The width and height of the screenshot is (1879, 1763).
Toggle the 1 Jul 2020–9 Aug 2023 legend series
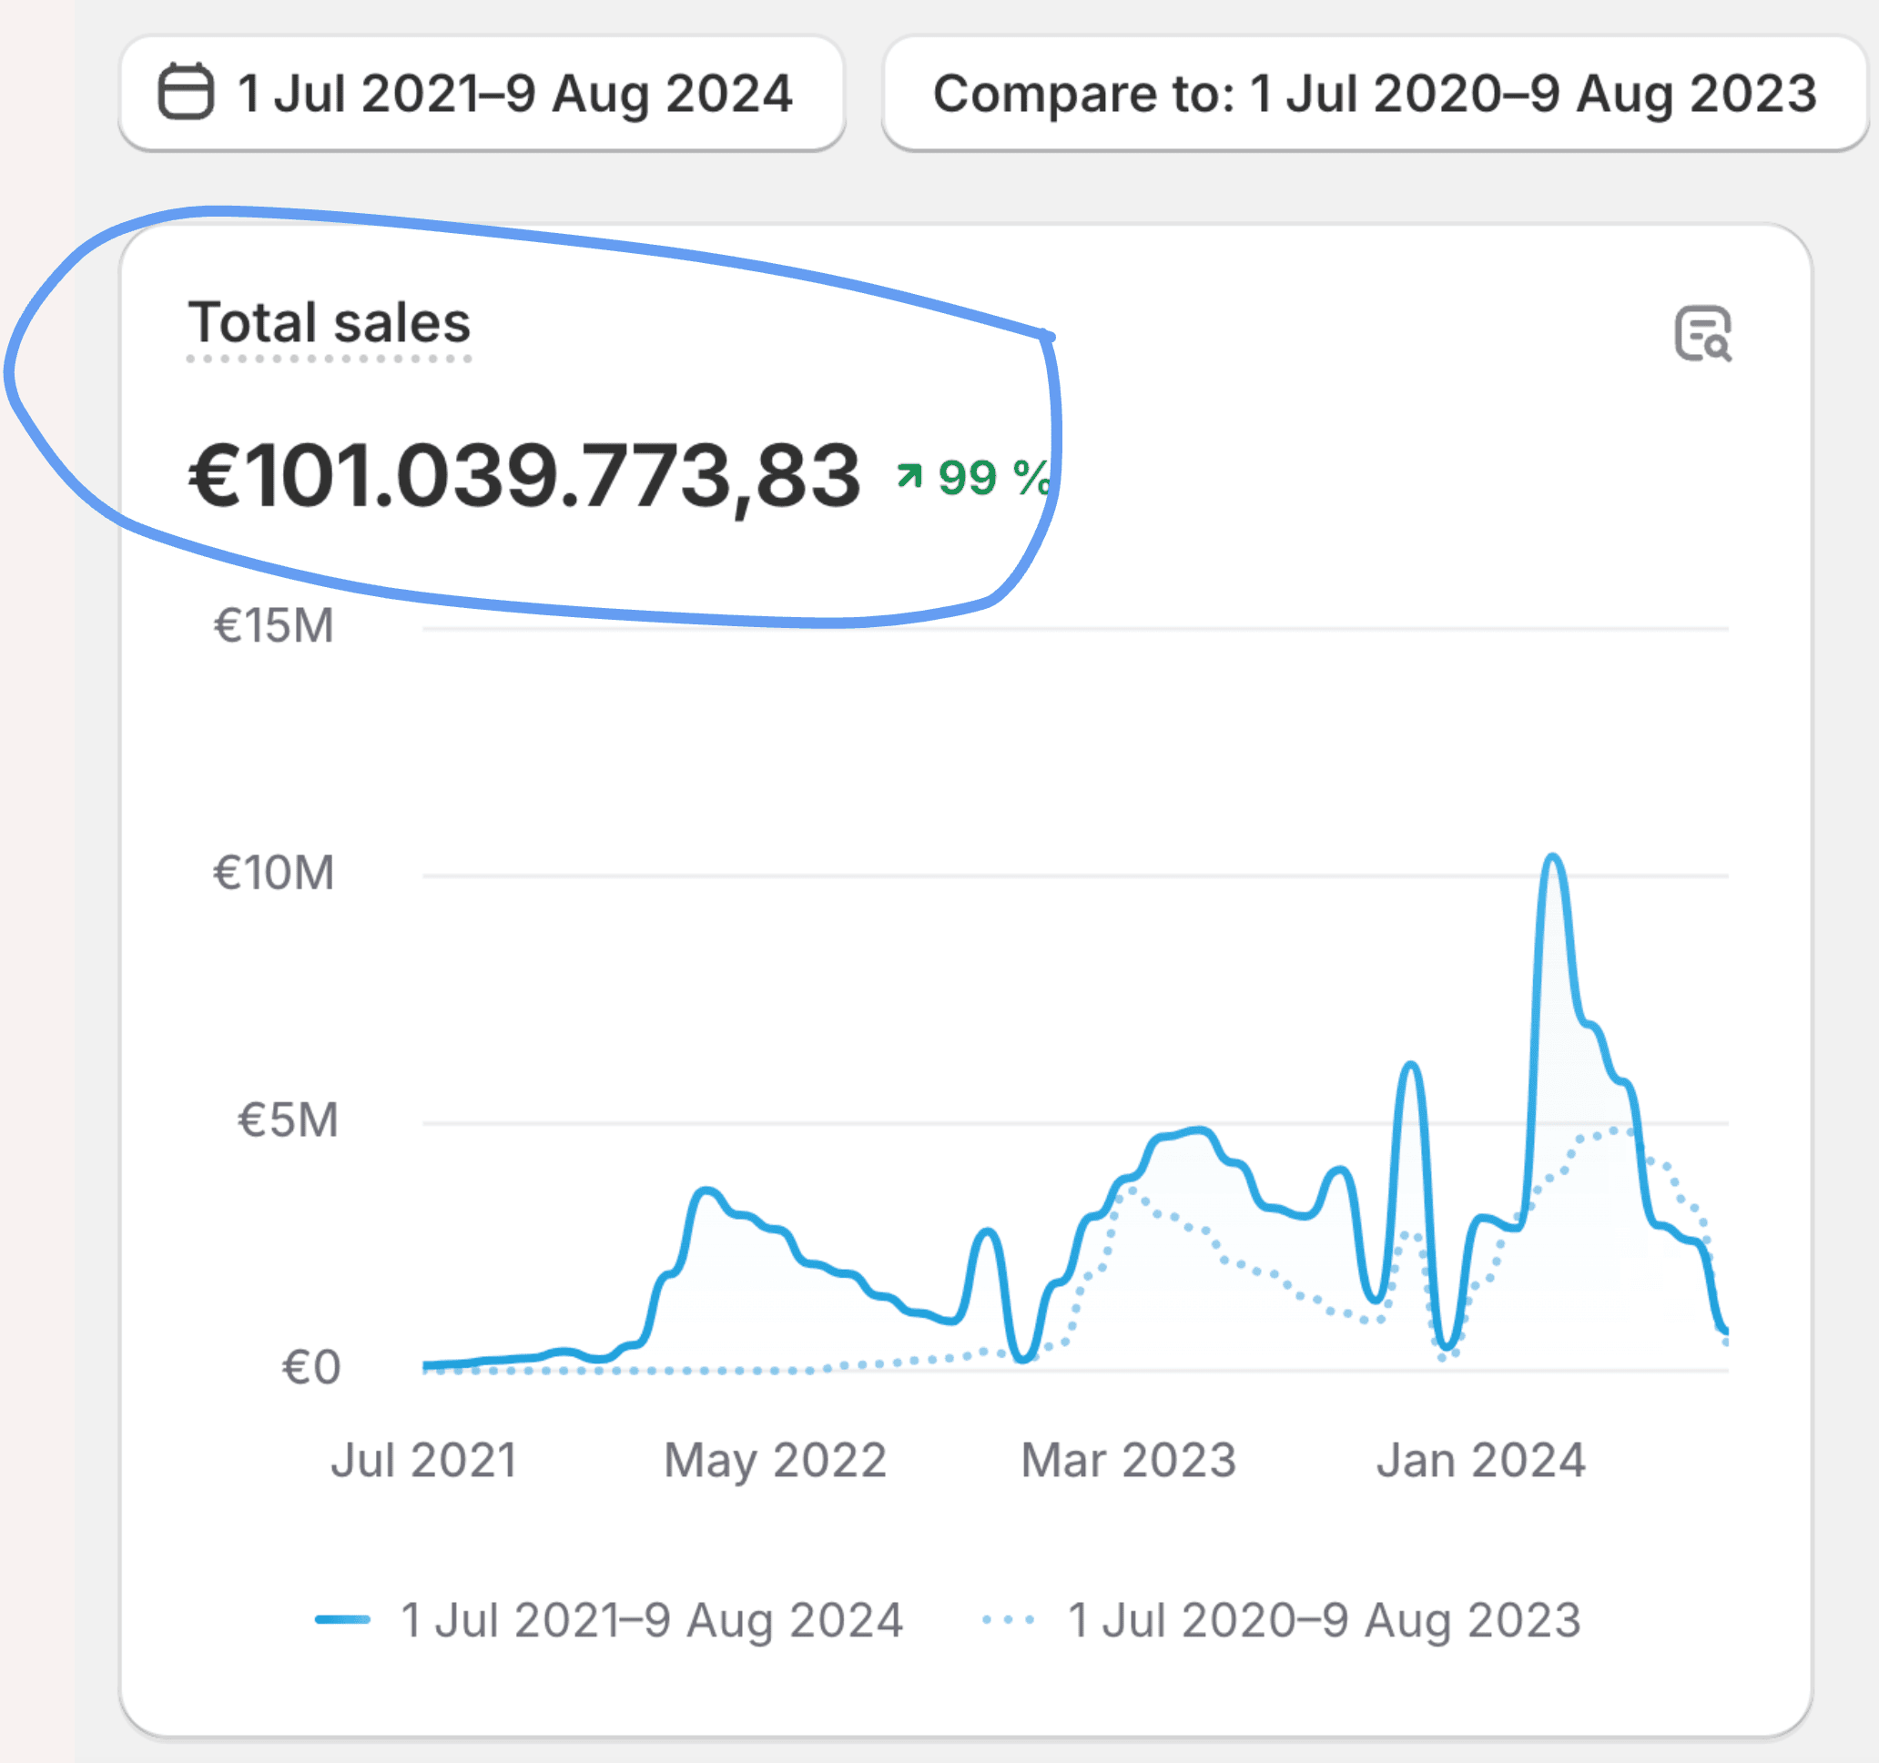(x=1324, y=1619)
